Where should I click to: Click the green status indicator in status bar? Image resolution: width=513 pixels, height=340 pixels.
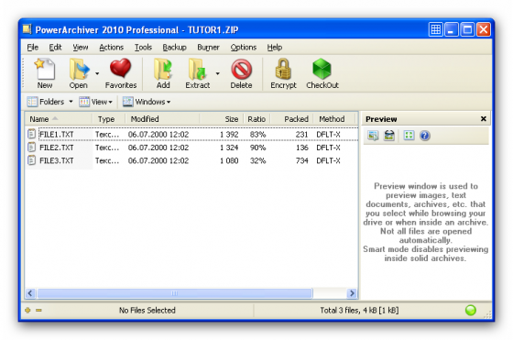471,310
